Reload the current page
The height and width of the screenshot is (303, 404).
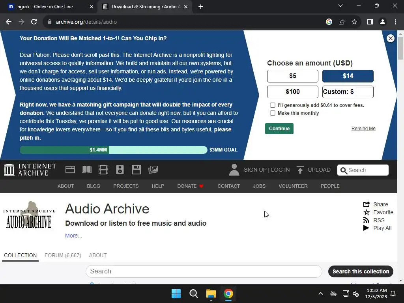(x=34, y=22)
